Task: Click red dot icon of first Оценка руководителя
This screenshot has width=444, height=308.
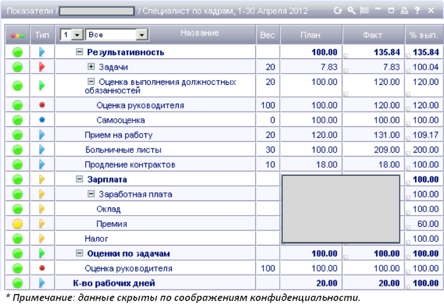Action: (x=42, y=105)
